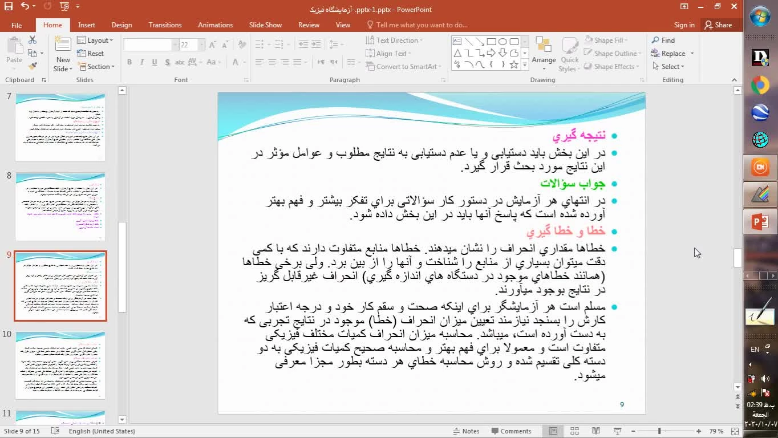Open the Transitions tab
This screenshot has height=438, width=778.
pyautogui.click(x=165, y=25)
